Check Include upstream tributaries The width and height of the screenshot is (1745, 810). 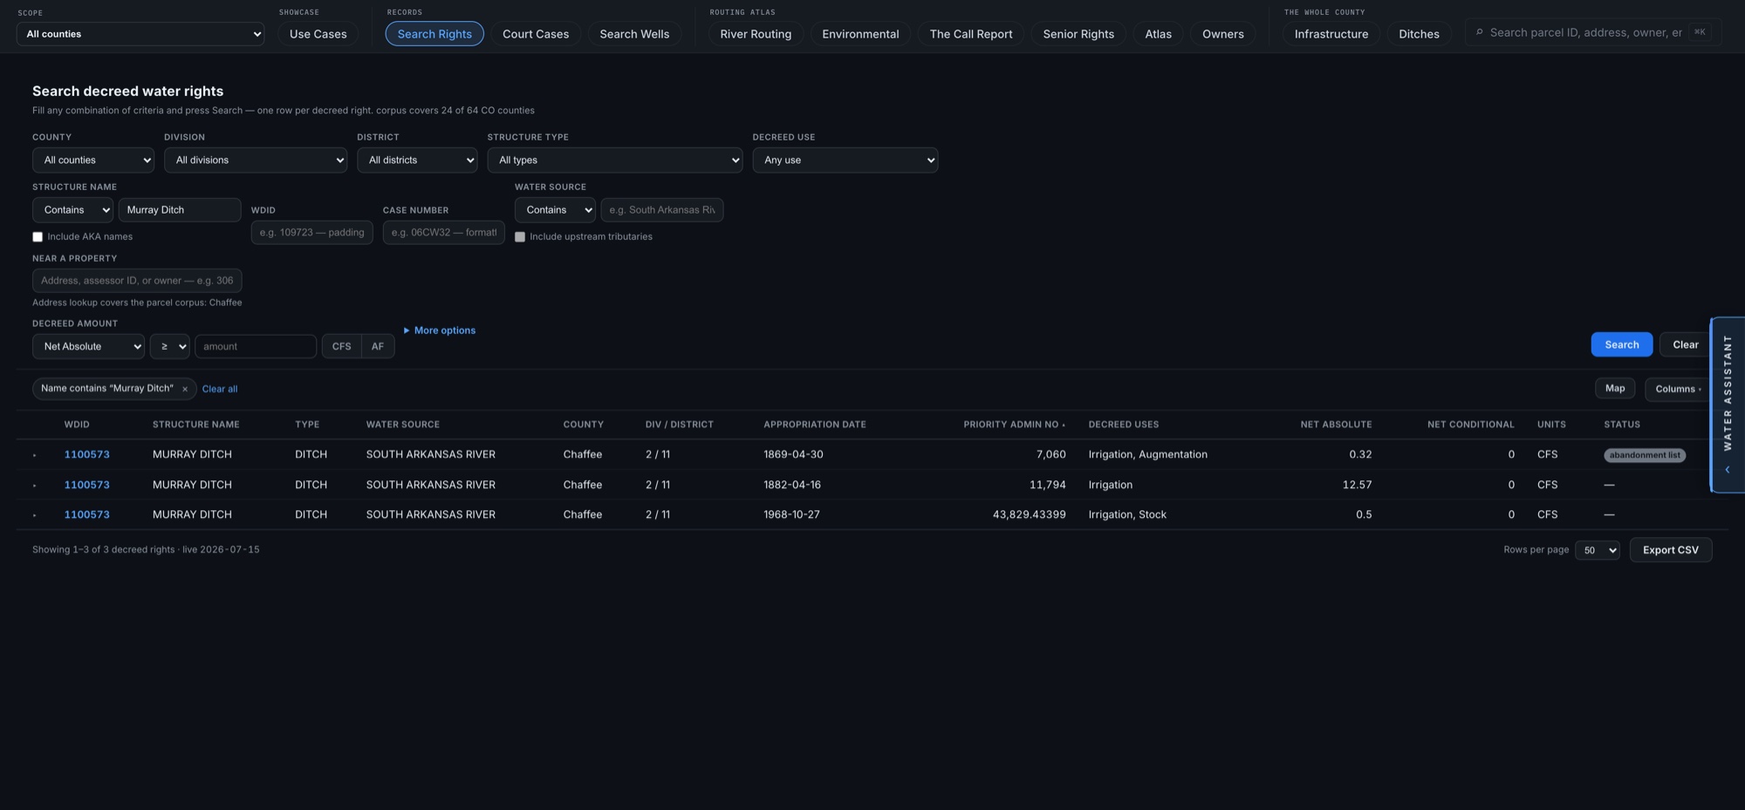[520, 237]
